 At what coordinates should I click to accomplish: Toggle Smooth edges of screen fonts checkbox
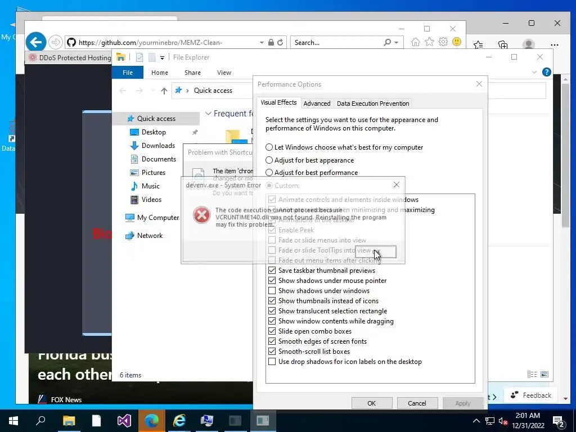pos(272,341)
